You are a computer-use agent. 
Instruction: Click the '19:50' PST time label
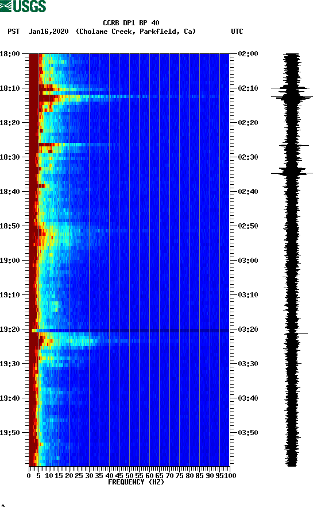pyautogui.click(x=10, y=433)
